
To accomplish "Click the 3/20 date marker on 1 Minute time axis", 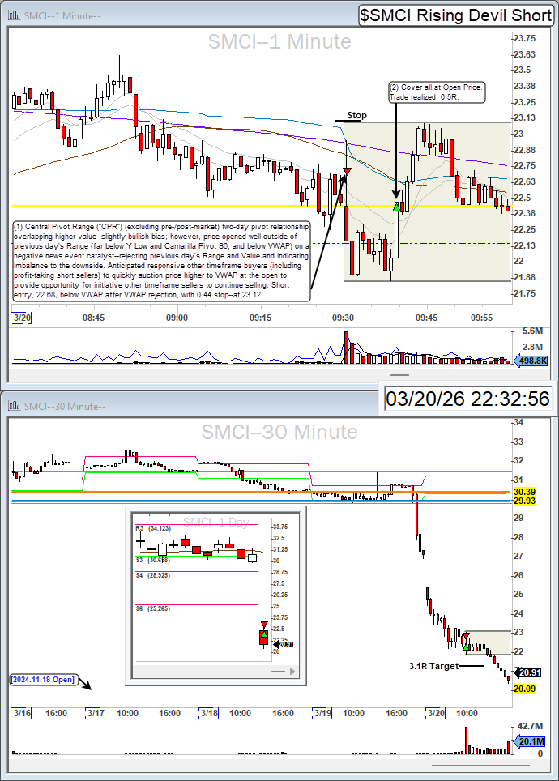I will point(22,318).
